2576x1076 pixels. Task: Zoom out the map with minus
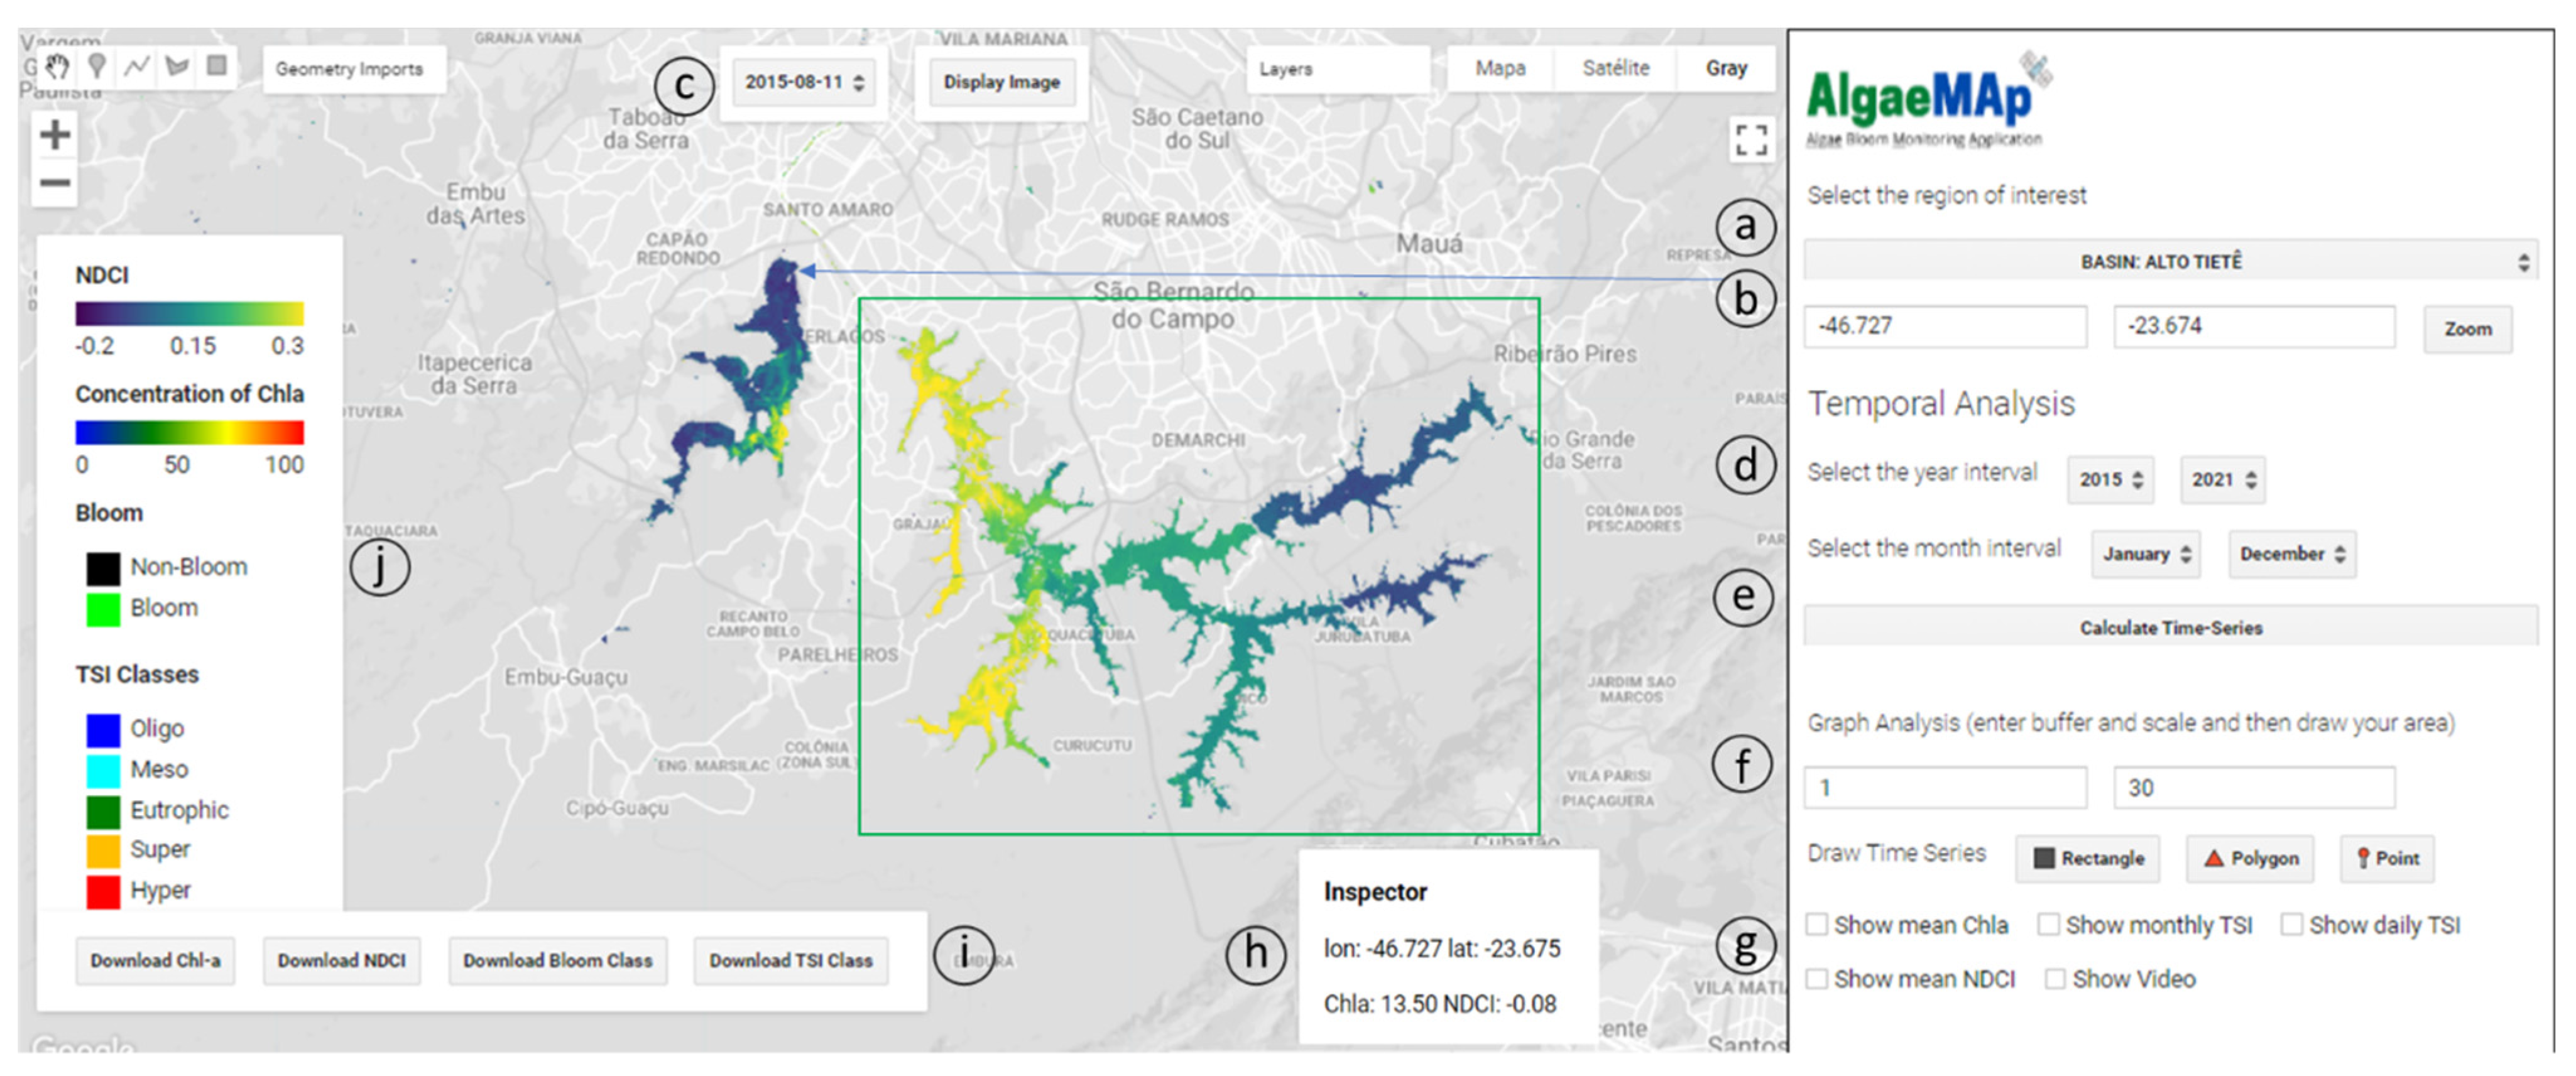[x=55, y=183]
